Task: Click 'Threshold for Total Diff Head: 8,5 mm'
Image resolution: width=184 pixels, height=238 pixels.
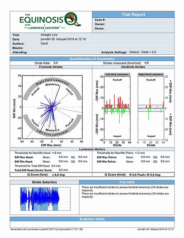Action: coord(38,166)
